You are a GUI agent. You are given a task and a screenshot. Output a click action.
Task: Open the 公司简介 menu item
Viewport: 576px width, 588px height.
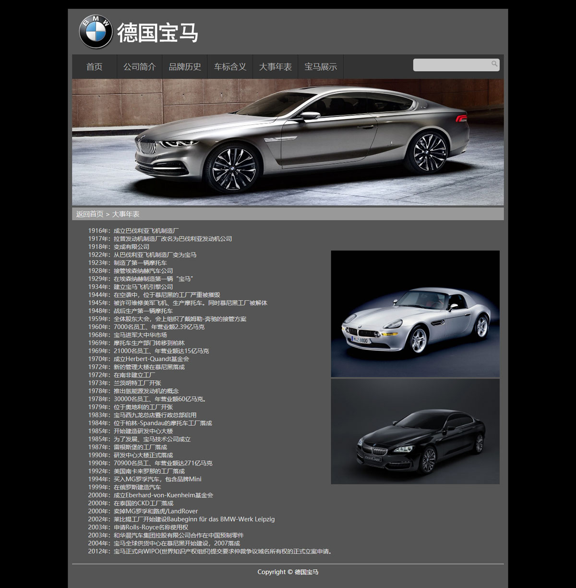click(140, 67)
